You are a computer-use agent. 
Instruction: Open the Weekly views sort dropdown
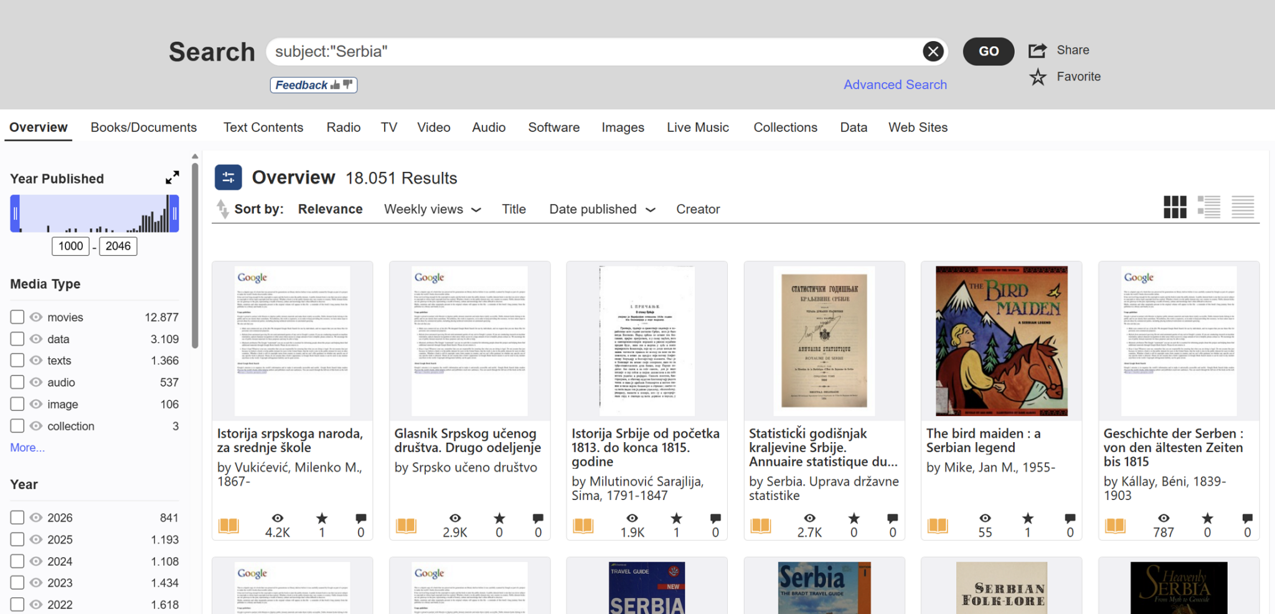pyautogui.click(x=432, y=209)
